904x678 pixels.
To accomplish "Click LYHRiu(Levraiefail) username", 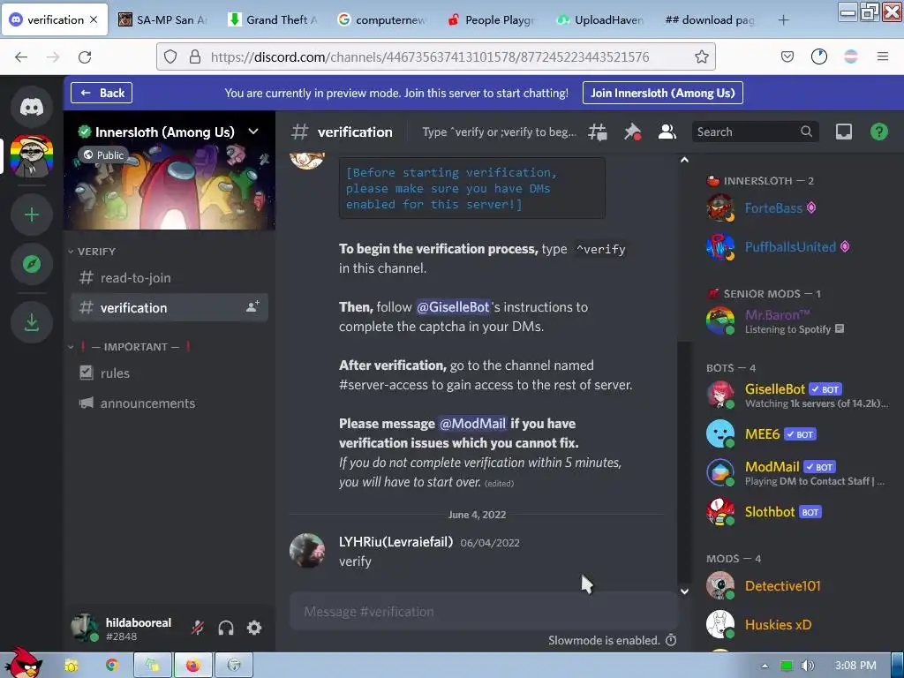I will (x=395, y=542).
